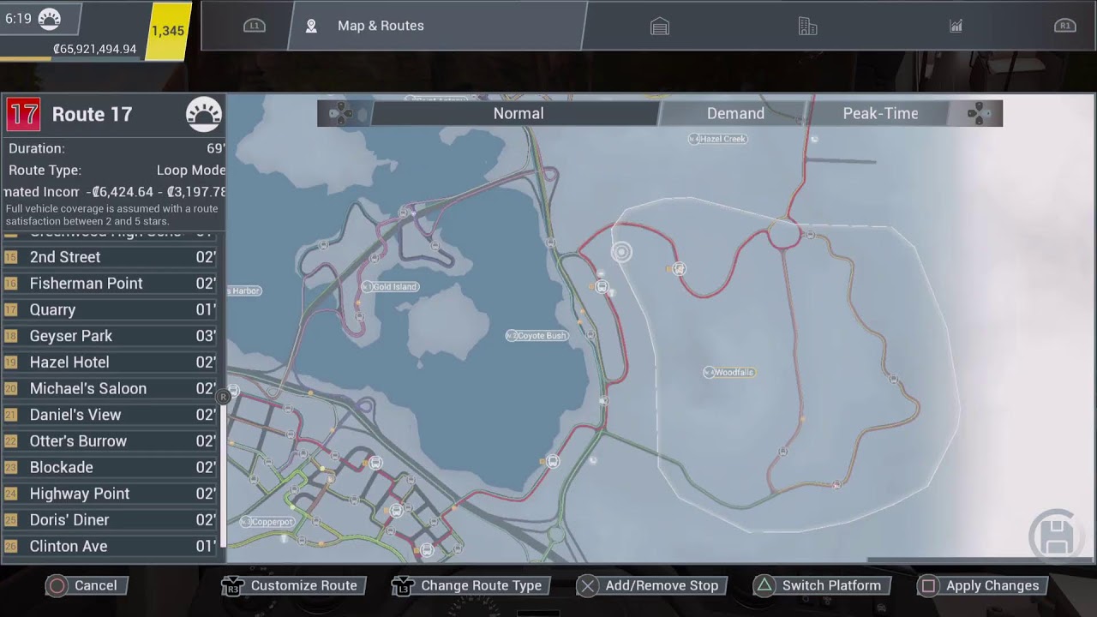Click the bus stop icon at lake's south shore
Viewport: 1097px width, 617px height.
(553, 462)
